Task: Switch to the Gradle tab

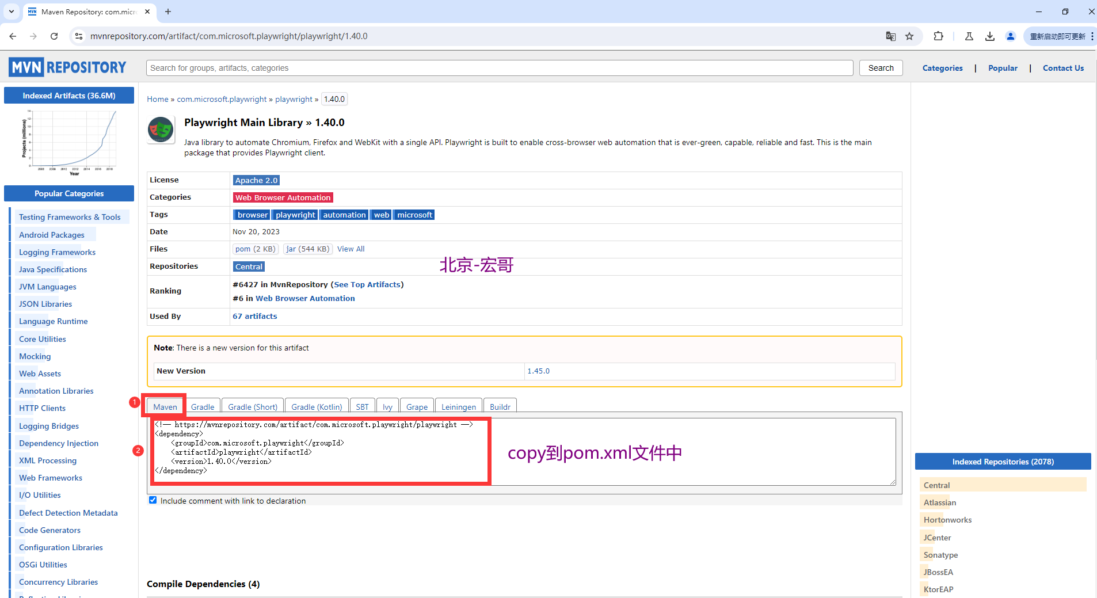Action: [x=203, y=406]
